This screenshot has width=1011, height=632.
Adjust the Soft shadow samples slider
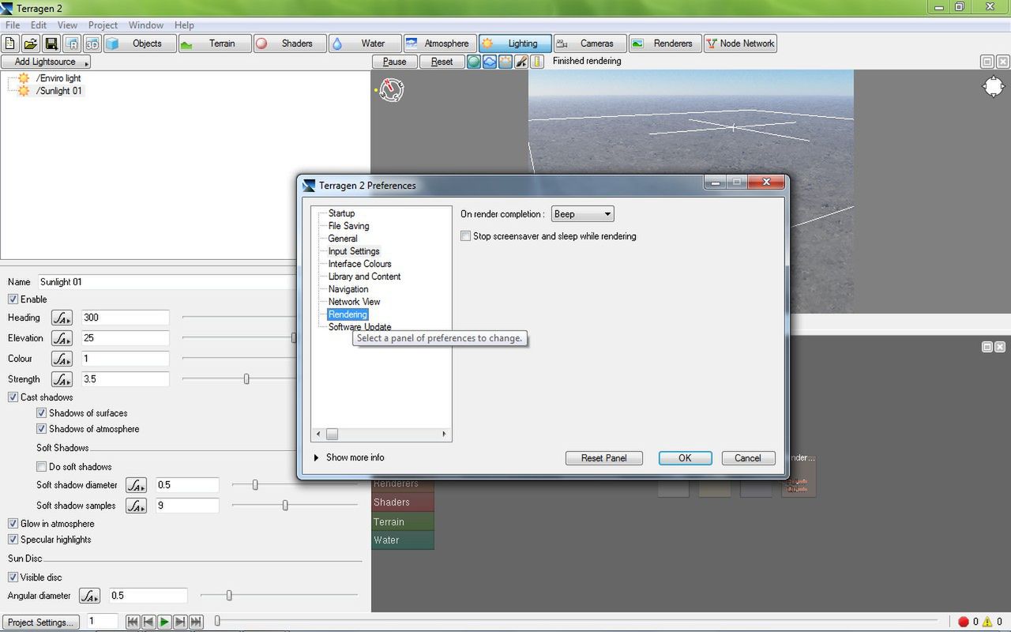point(285,506)
